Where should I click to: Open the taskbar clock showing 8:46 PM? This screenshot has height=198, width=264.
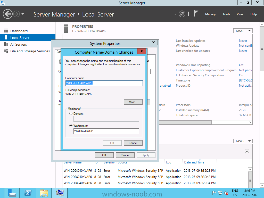[x=250, y=193]
